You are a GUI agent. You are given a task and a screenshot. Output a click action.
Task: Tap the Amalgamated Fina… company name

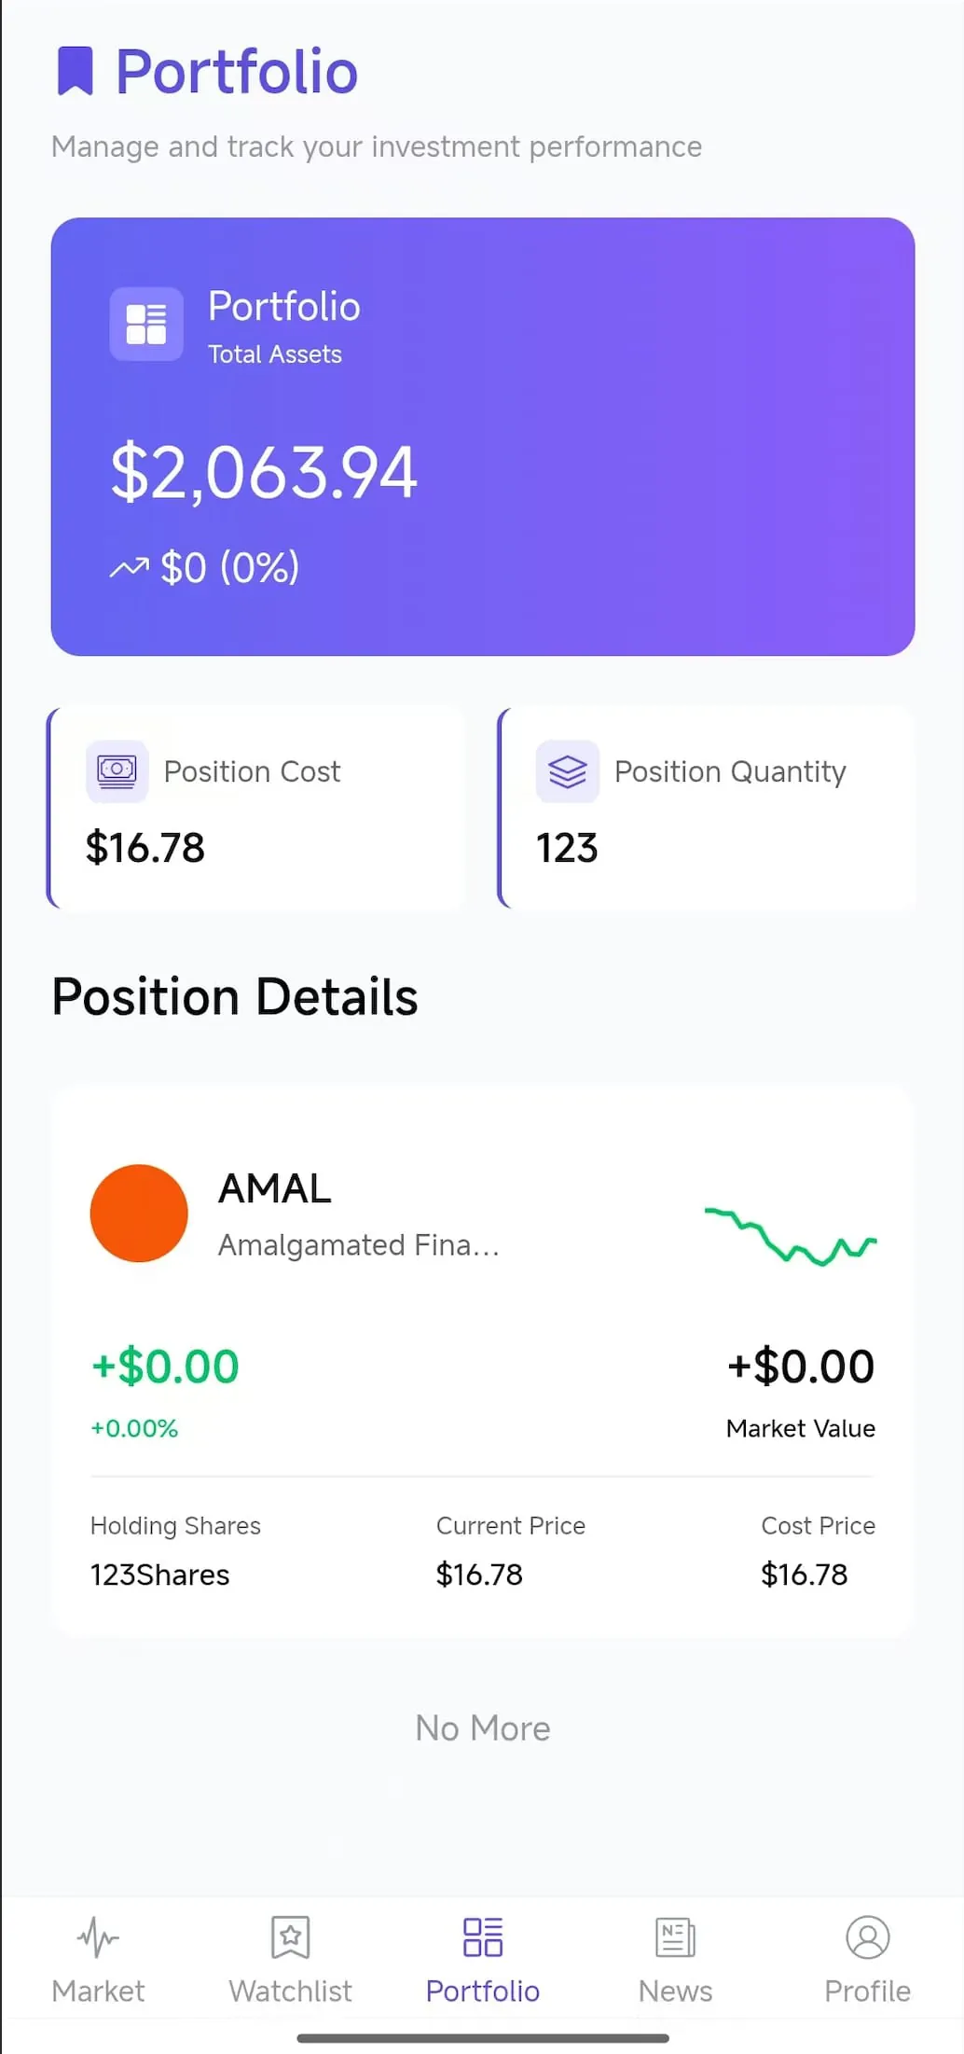point(359,1245)
